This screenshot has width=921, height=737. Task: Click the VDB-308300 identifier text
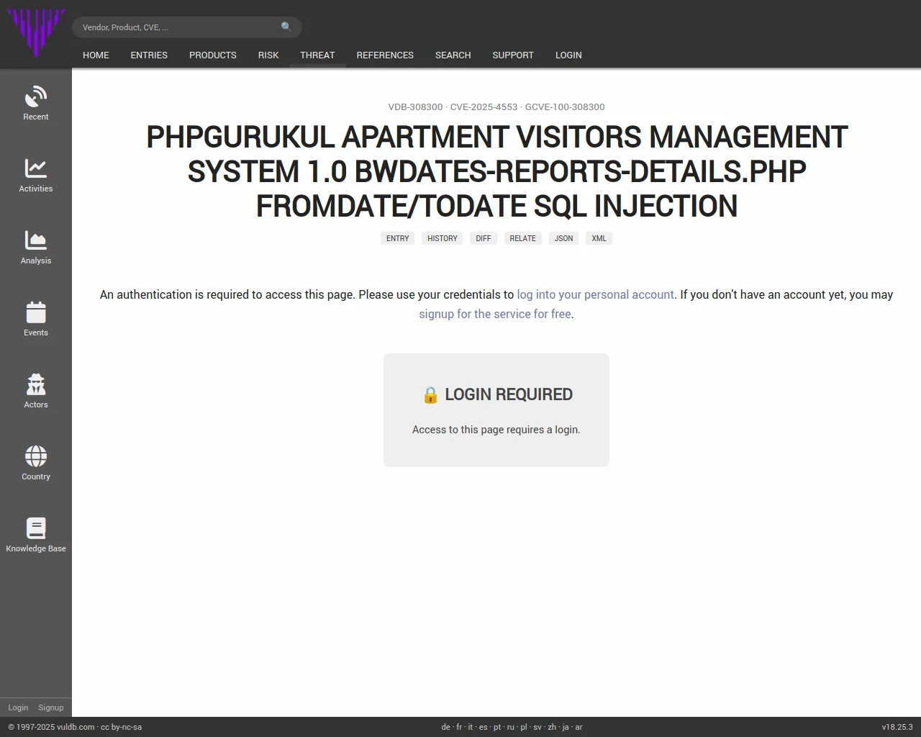coord(415,107)
